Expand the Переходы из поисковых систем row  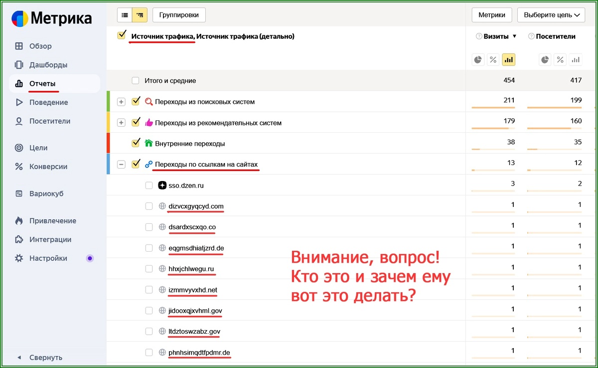coord(121,101)
